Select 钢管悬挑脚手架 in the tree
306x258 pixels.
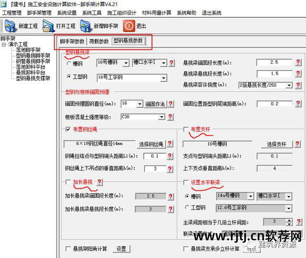click(x=33, y=61)
